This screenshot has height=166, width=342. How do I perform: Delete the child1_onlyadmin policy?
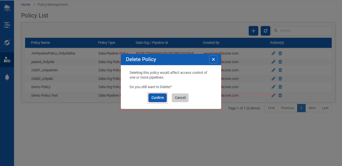click(280, 70)
